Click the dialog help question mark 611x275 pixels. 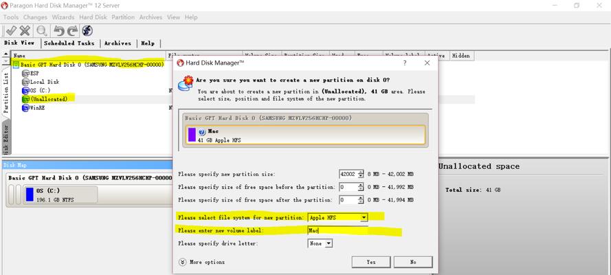click(405, 63)
